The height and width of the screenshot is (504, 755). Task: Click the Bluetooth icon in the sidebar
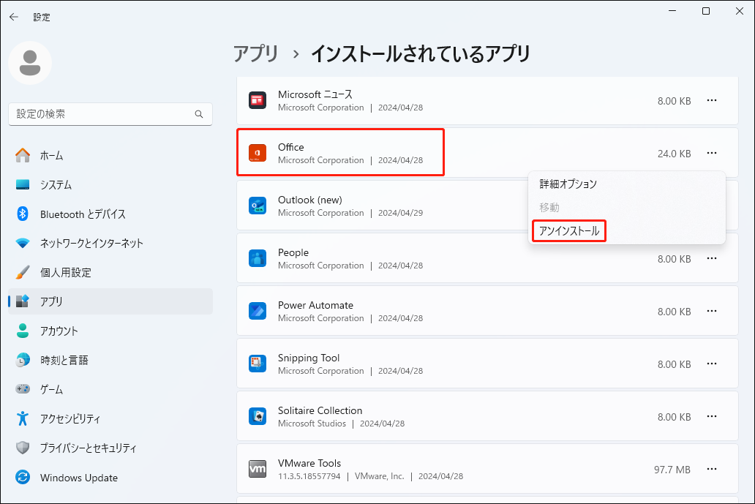23,214
